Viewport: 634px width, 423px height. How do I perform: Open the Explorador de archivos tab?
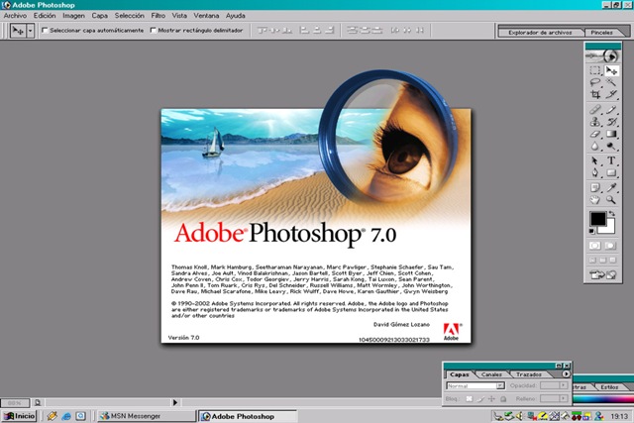(x=540, y=33)
